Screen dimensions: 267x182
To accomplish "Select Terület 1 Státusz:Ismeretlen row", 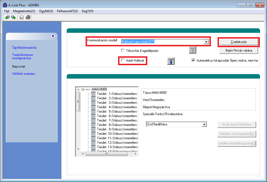I will (x=117, y=94).
